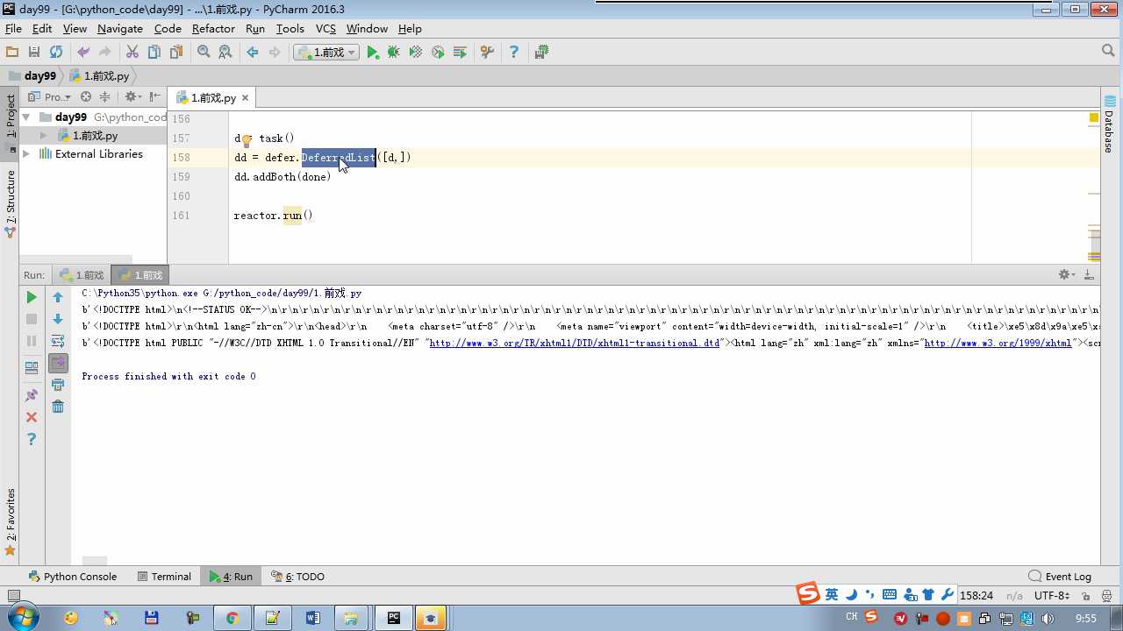Open the VCS menu
This screenshot has height=631, width=1123.
click(x=325, y=29)
